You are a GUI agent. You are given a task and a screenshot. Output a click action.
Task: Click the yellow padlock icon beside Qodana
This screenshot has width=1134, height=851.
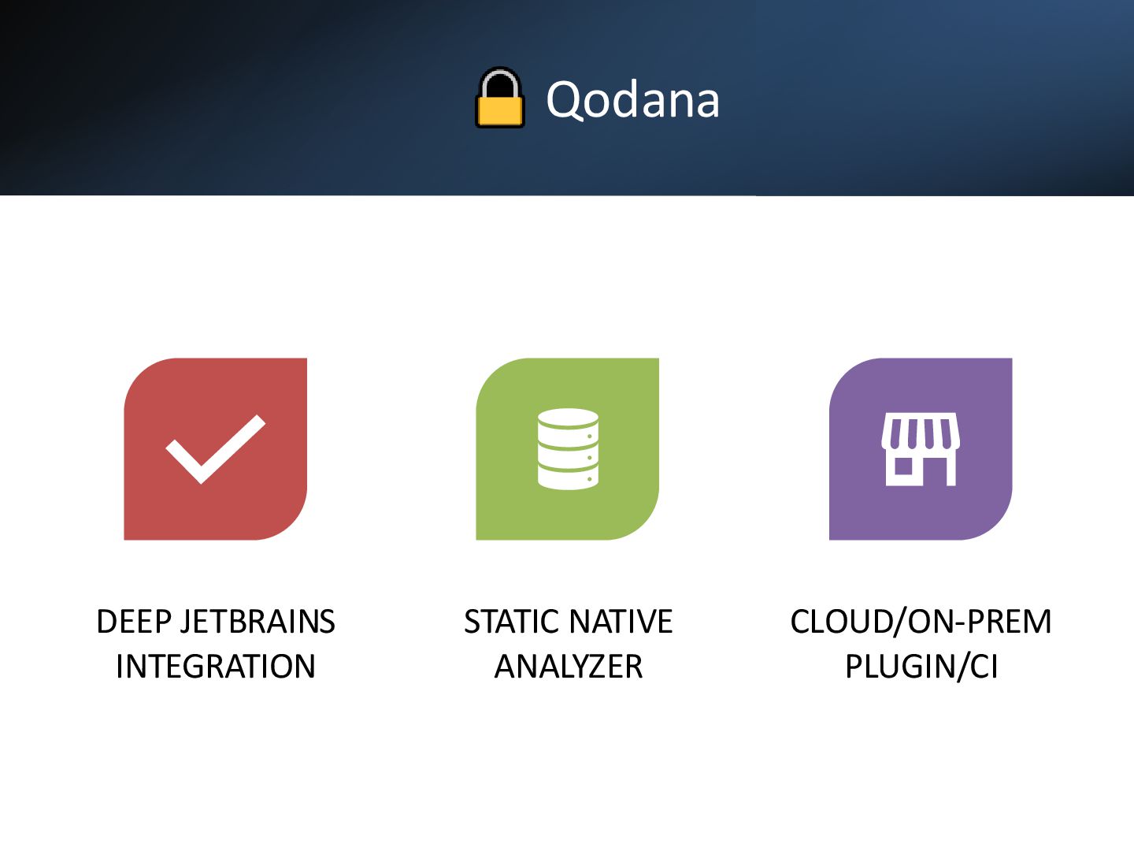(x=500, y=98)
